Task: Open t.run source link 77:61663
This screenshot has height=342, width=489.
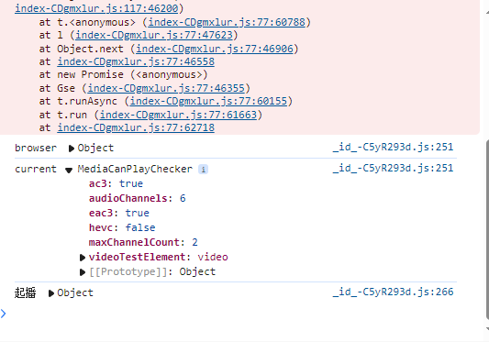Action: click(178, 115)
